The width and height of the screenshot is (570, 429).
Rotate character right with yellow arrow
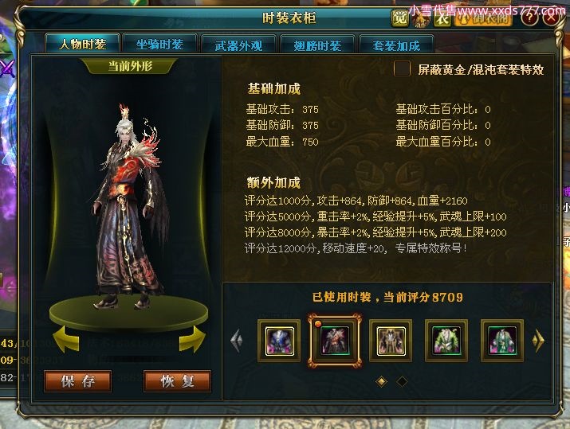coord(192,339)
